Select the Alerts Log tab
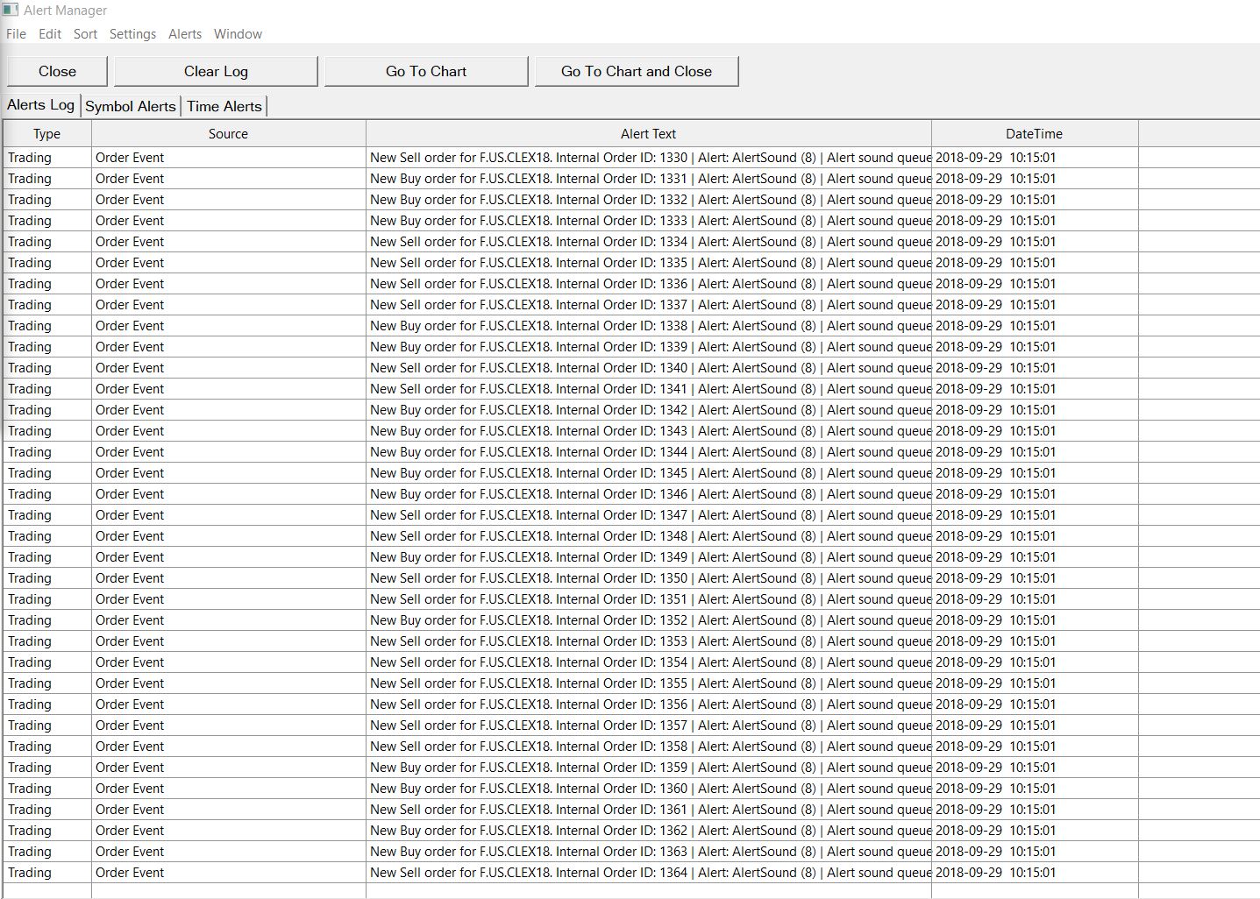Viewport: 1260px width, 899px height. click(40, 105)
